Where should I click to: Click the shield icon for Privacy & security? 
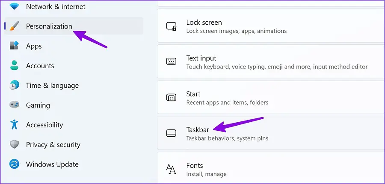(14, 144)
